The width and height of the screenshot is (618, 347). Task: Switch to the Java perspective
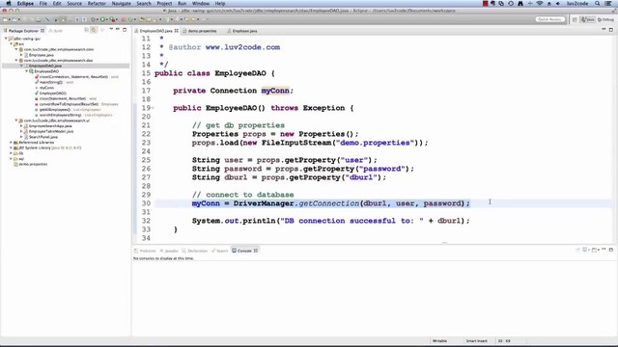pos(588,19)
